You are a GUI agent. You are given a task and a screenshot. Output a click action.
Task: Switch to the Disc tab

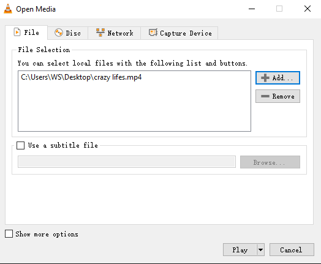point(68,33)
